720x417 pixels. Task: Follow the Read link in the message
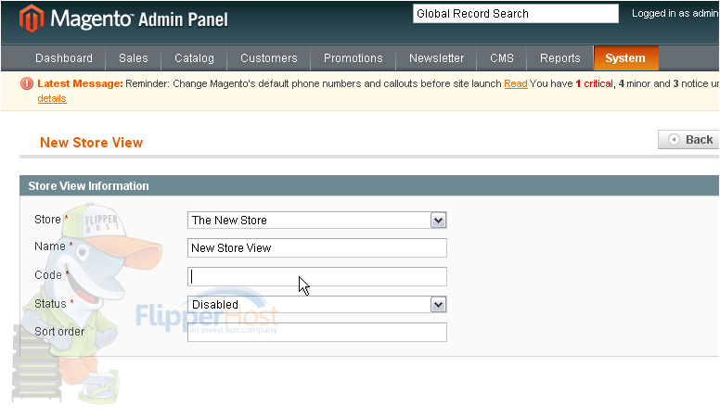(x=516, y=84)
